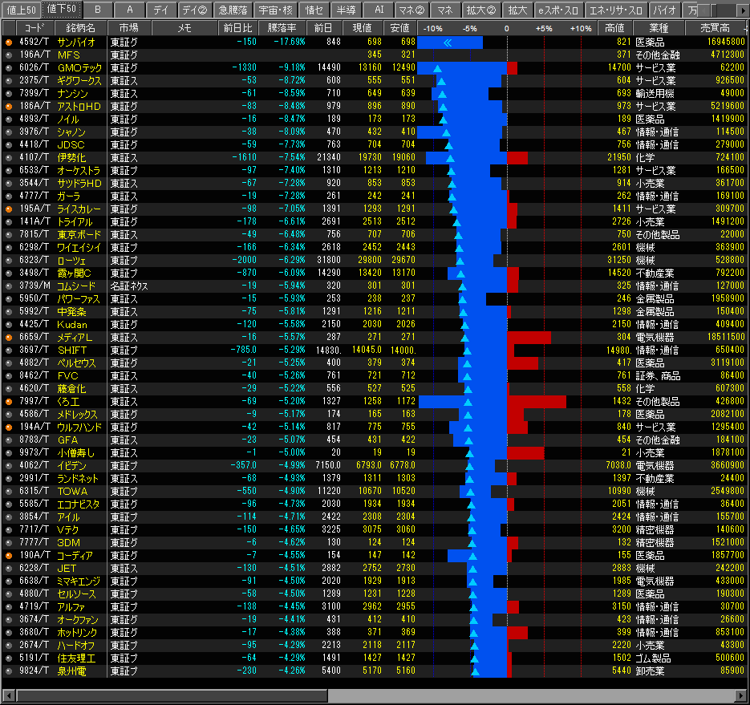Click the orange status dot for サンバイオ
Screen dimensions: 750x705
point(9,42)
